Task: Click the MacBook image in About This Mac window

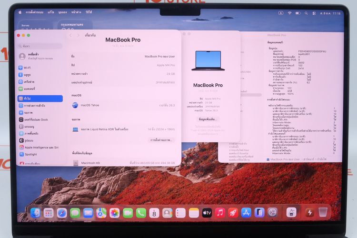Action: click(208, 60)
